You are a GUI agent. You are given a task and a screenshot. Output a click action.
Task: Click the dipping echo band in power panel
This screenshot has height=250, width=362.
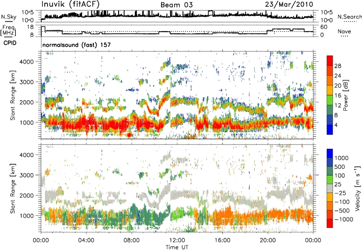(152, 111)
